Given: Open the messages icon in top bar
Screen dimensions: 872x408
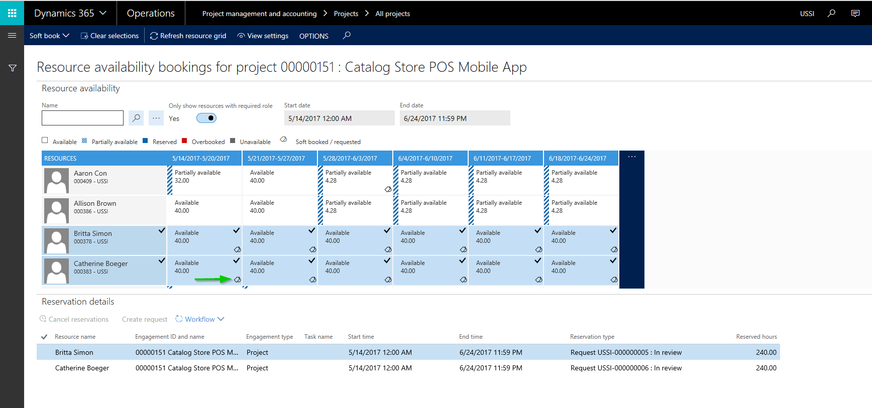Looking at the screenshot, I should 855,14.
